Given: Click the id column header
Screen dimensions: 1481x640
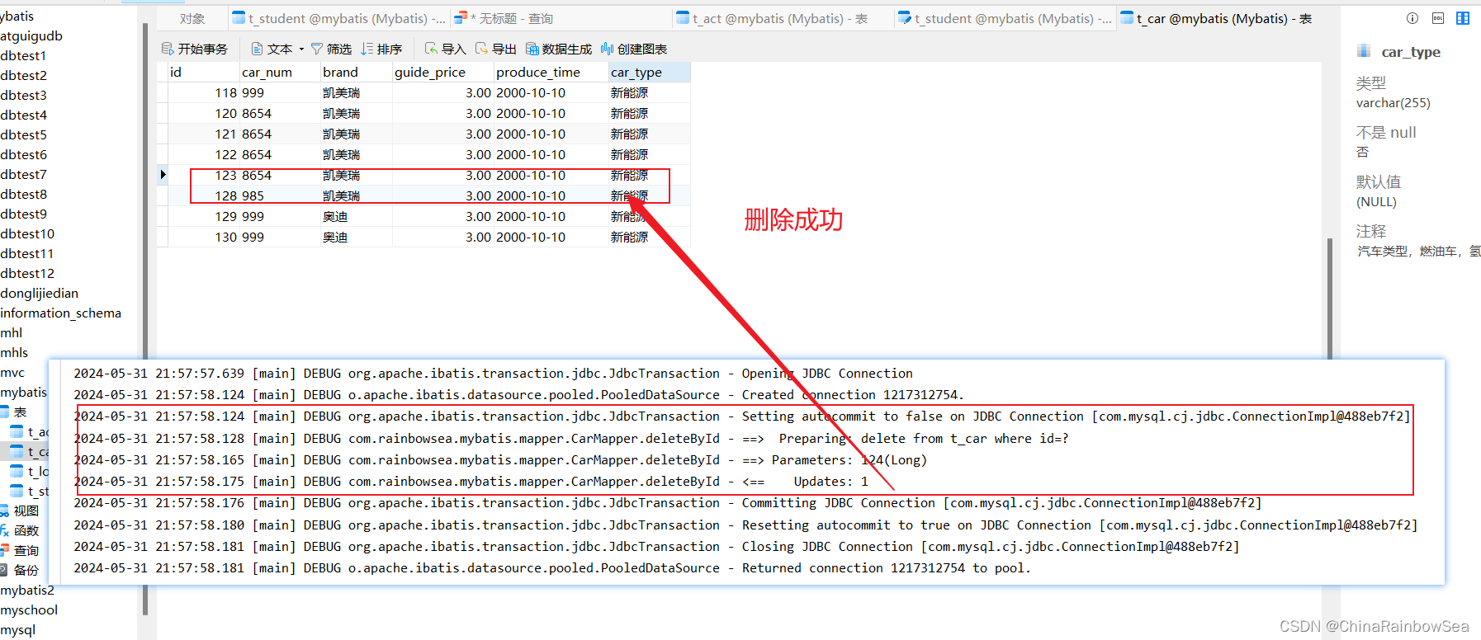Looking at the screenshot, I should (204, 73).
